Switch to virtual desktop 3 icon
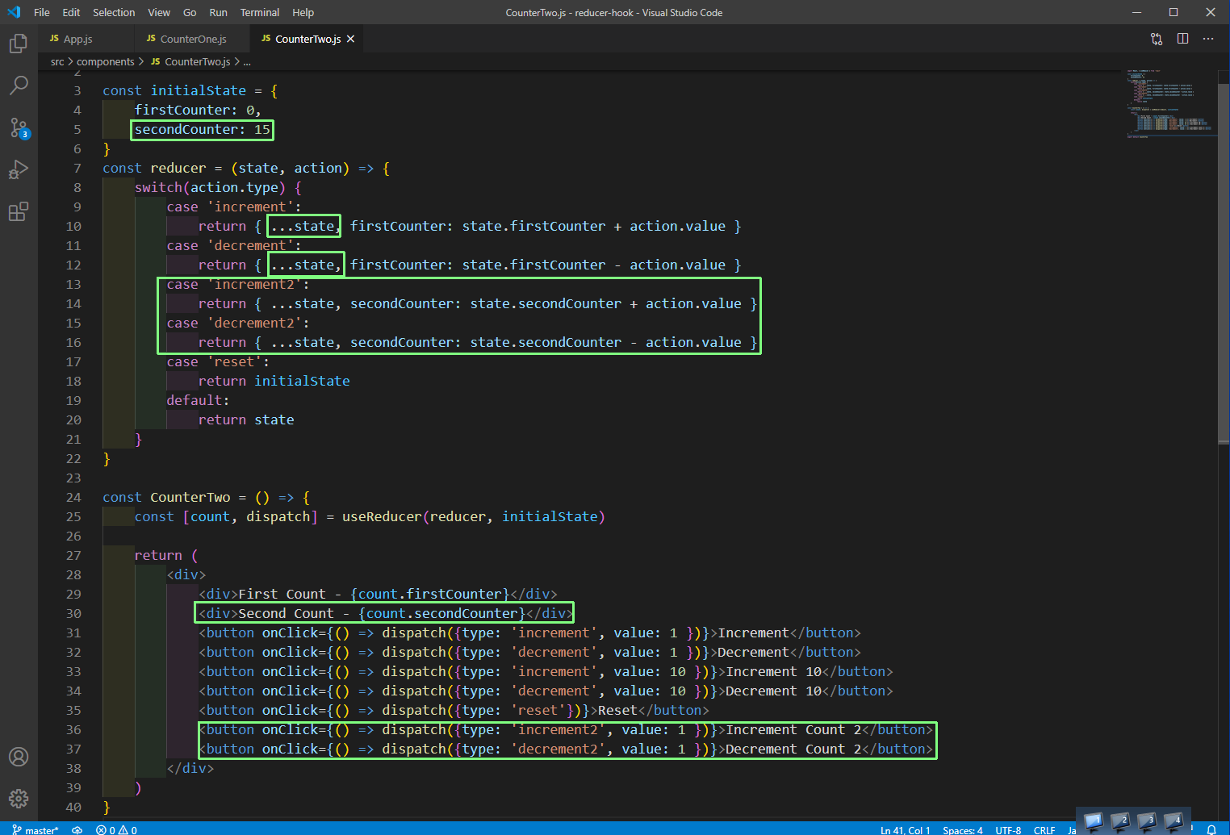1230x835 pixels. pos(1147,821)
